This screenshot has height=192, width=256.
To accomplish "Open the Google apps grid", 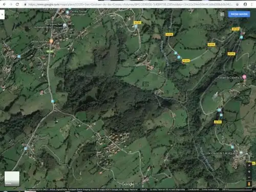I will [222, 14].
